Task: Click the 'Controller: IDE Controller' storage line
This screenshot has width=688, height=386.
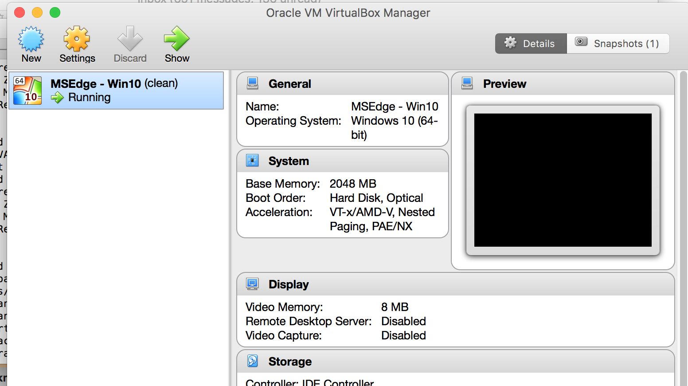Action: click(310, 382)
